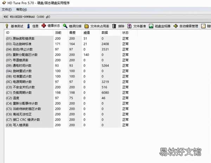Click data value 2408 in spin-up row
Screen dimensions: 211x163
coord(105,44)
